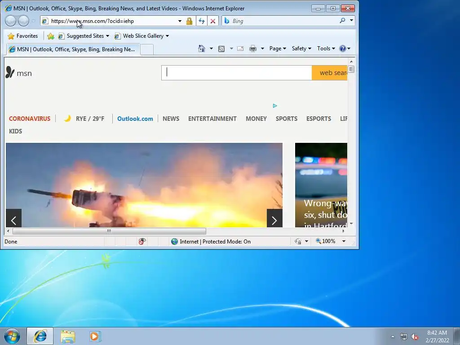This screenshot has height=345, width=460.
Task: Click the Forward navigation button
Action: pos(23,21)
